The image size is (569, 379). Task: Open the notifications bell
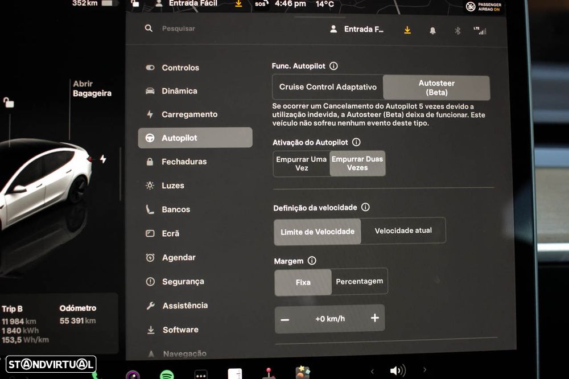432,31
